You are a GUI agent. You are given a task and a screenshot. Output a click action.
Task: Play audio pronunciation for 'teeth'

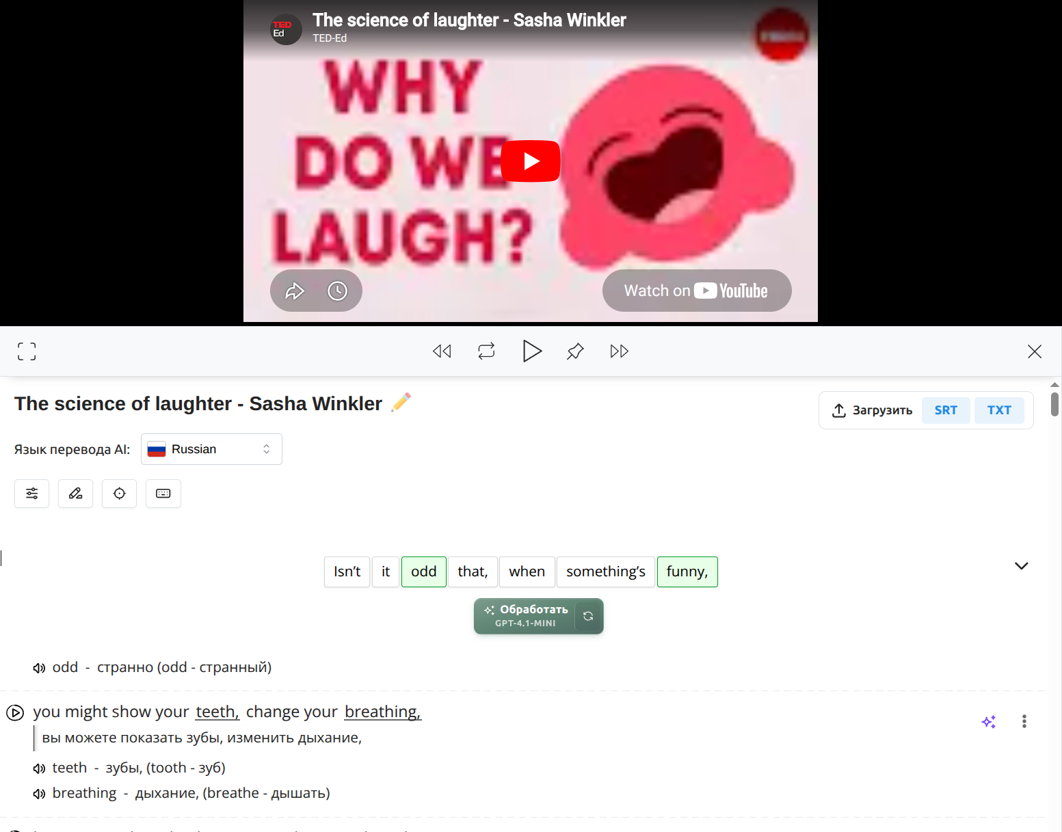point(40,768)
